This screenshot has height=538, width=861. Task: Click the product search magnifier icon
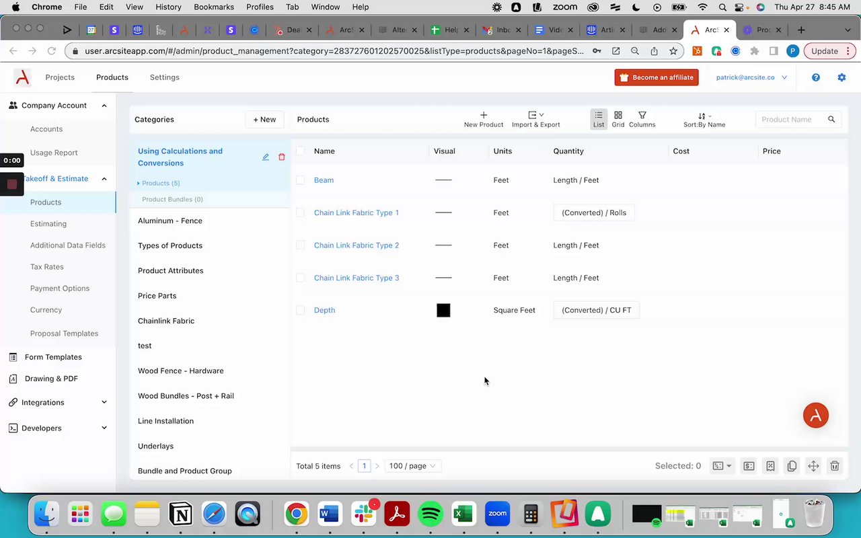831,119
